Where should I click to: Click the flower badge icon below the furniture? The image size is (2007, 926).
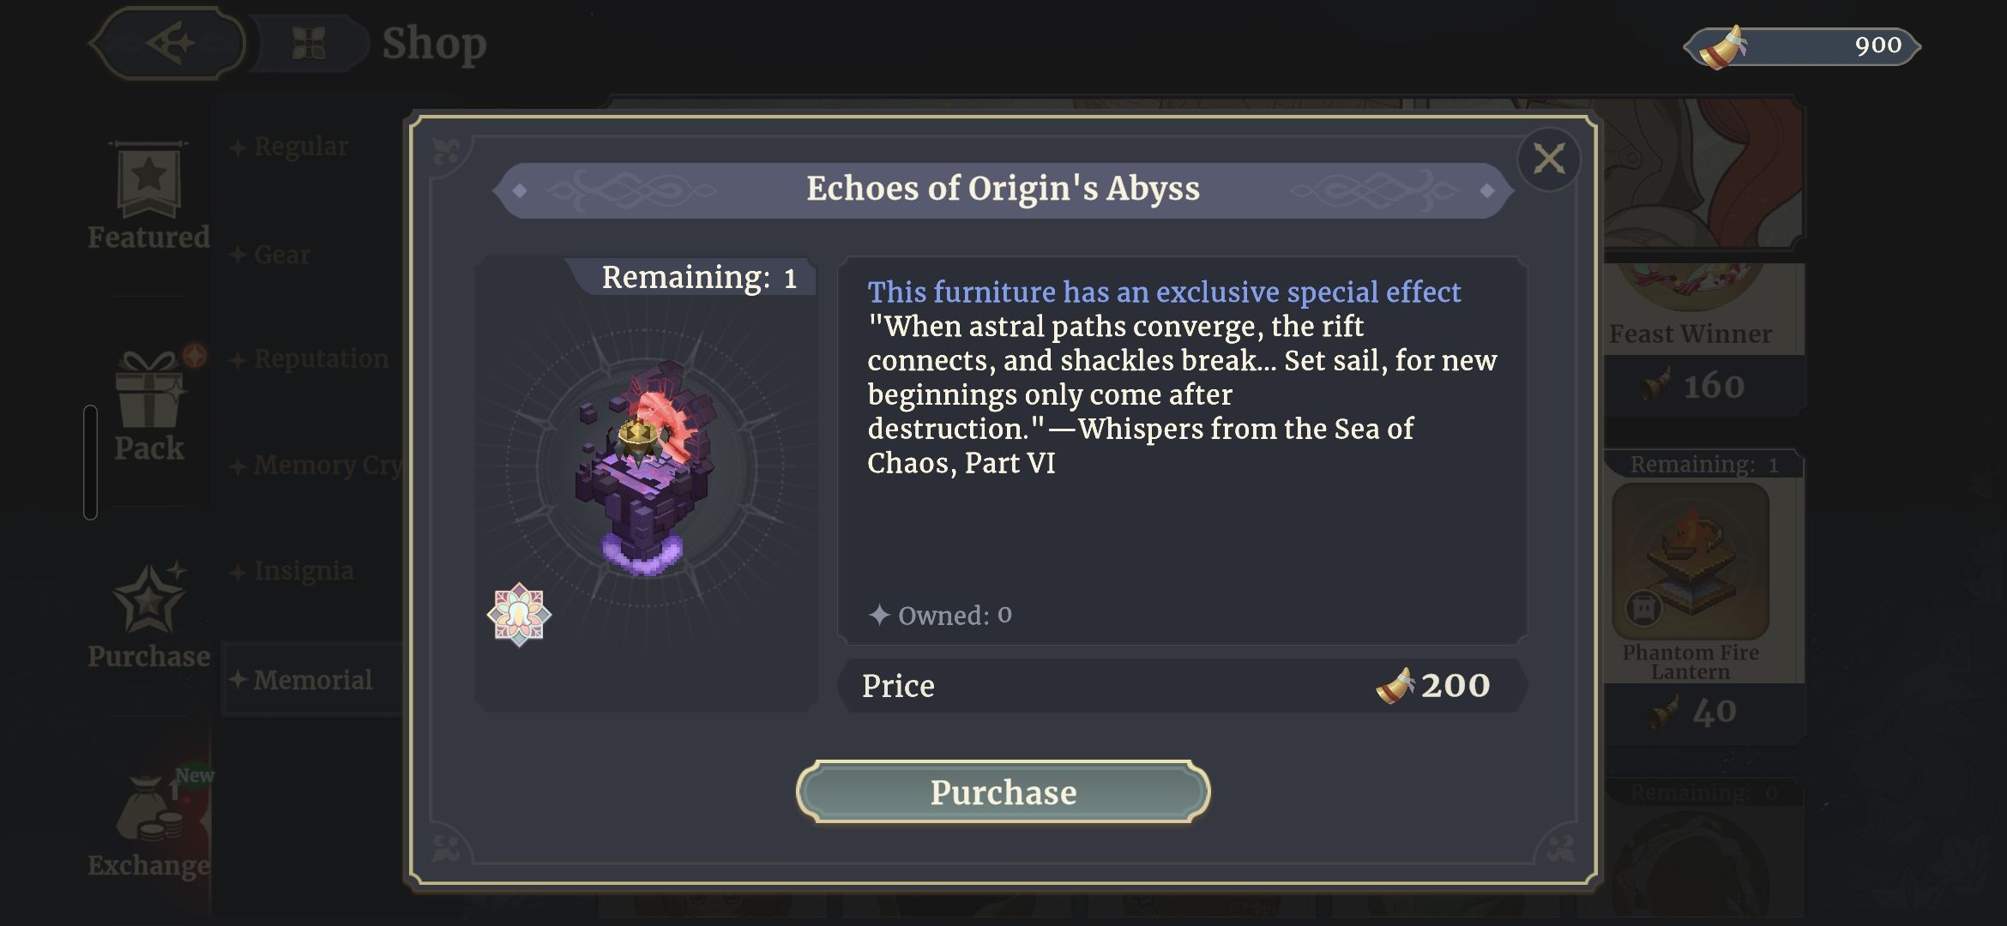[x=519, y=615]
